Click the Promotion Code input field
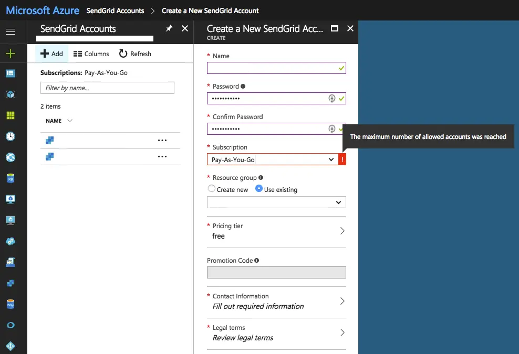The width and height of the screenshot is (519, 354). click(276, 273)
